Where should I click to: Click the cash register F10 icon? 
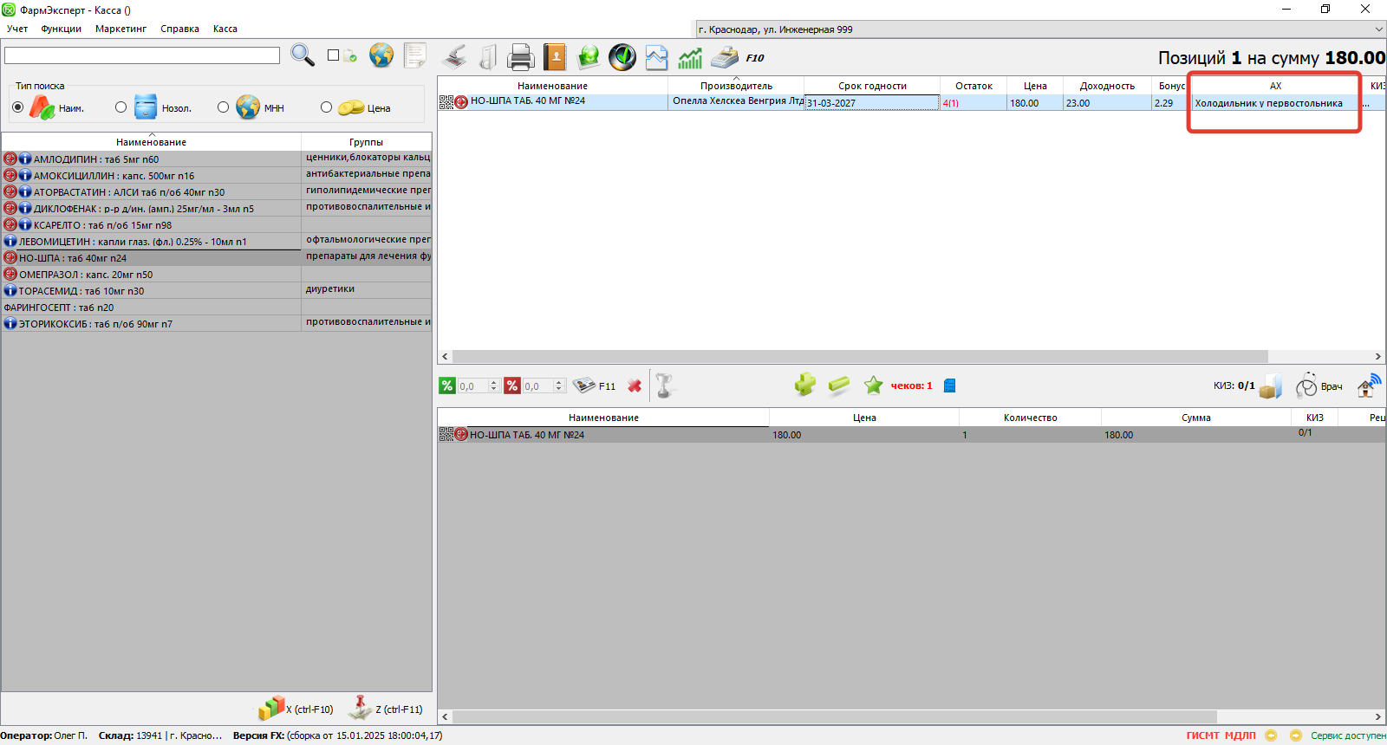coord(725,58)
